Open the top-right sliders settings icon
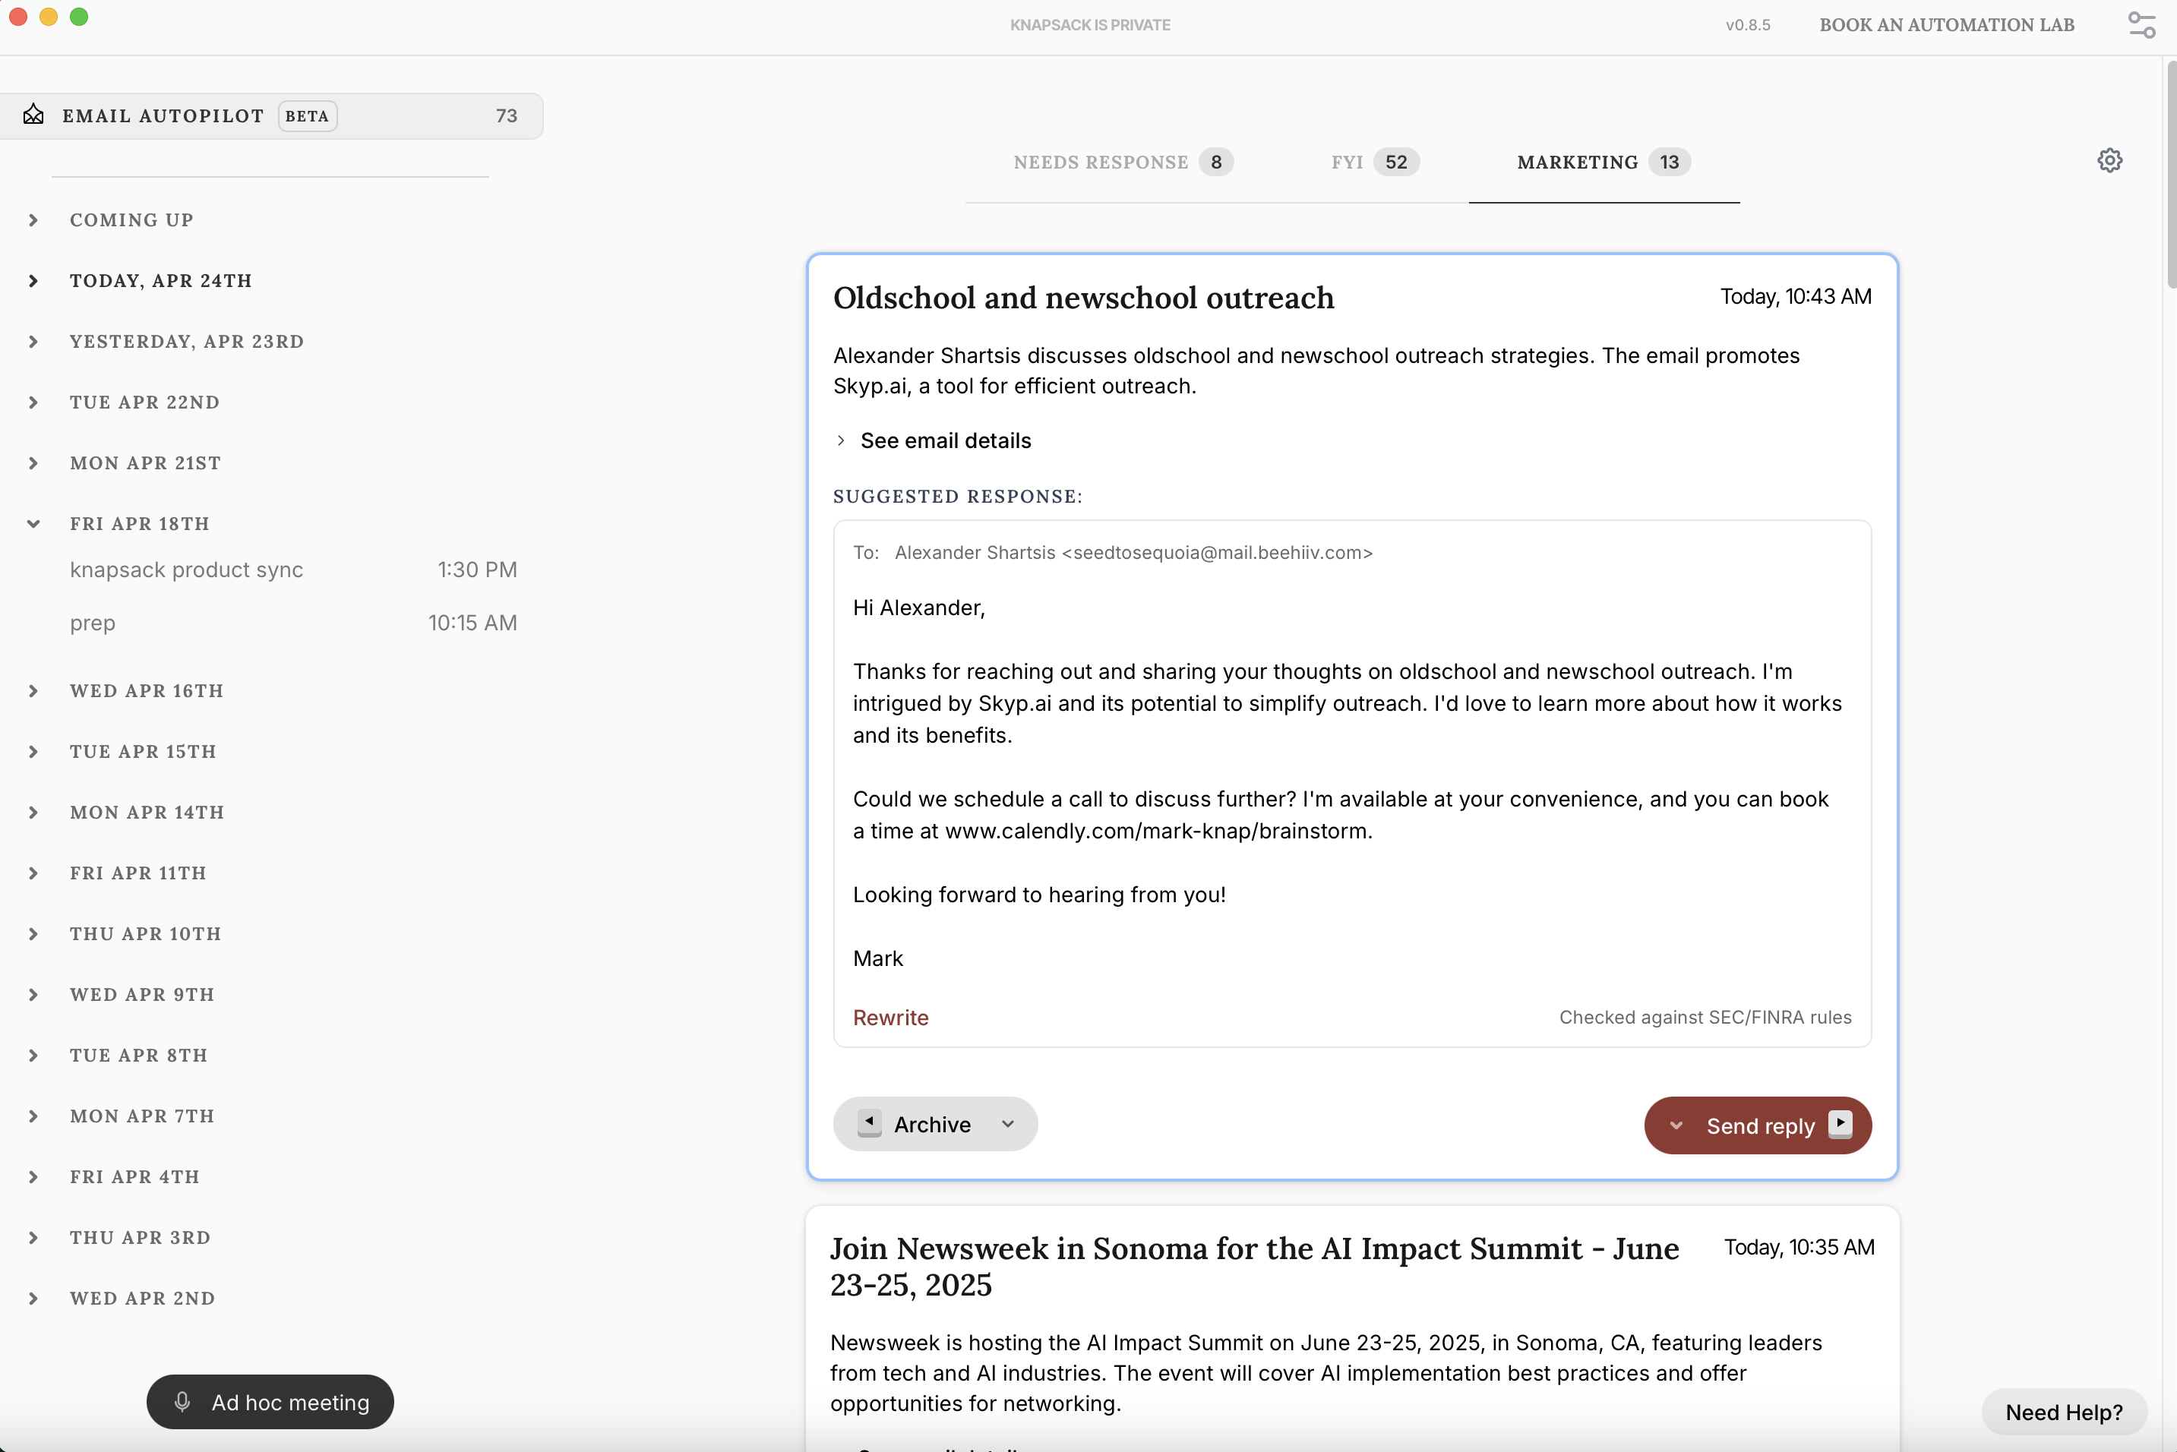The width and height of the screenshot is (2177, 1452). click(x=2141, y=25)
